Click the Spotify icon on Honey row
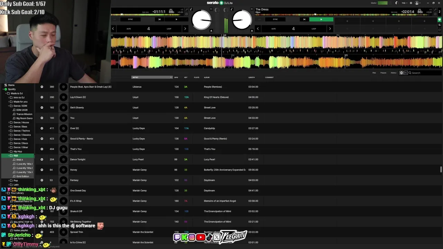The height and width of the screenshot is (249, 443). coord(42,170)
